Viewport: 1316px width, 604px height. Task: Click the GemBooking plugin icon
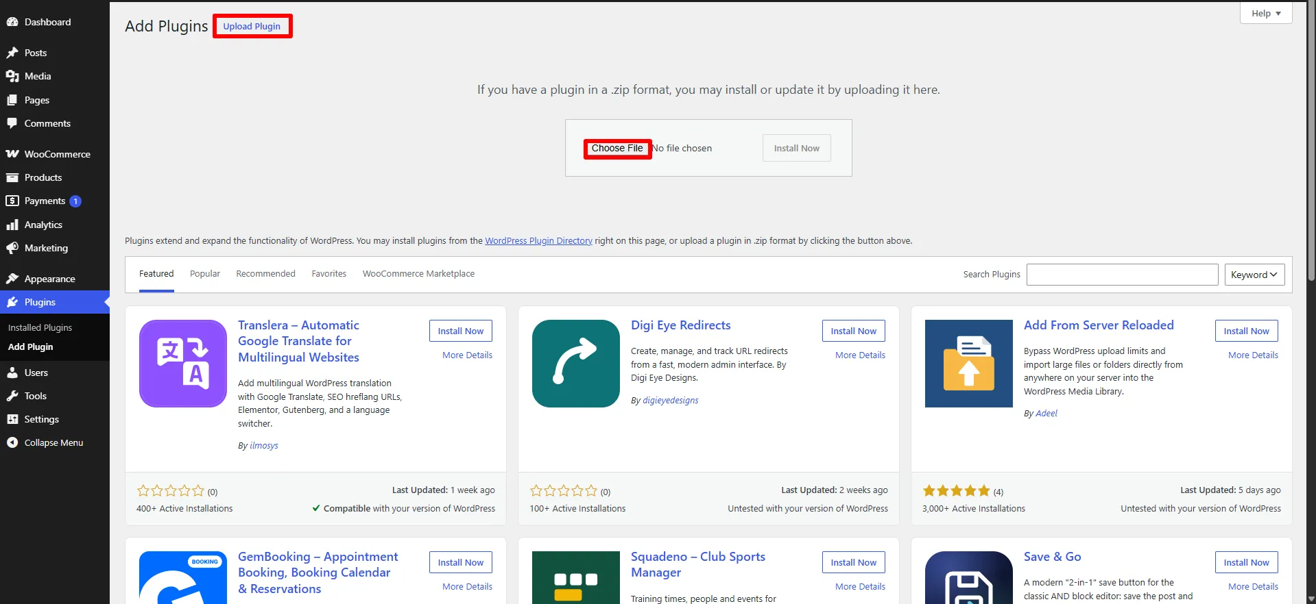tap(183, 577)
